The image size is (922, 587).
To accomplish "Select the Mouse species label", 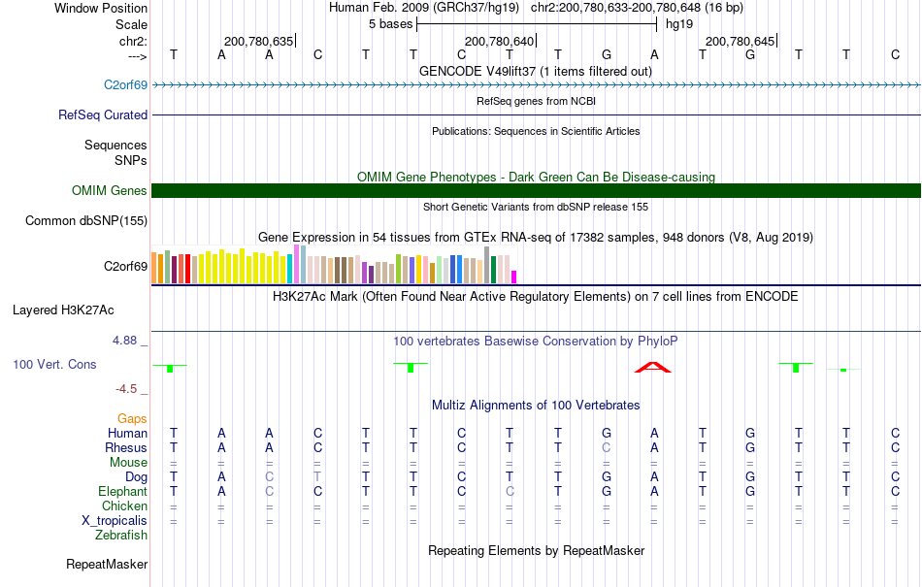I will (128, 463).
